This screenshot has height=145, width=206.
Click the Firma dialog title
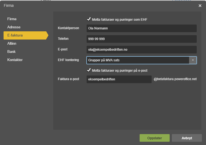[x=9, y=5]
